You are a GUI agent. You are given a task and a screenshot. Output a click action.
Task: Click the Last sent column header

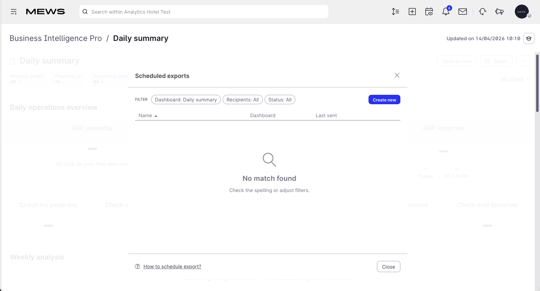[326, 115]
